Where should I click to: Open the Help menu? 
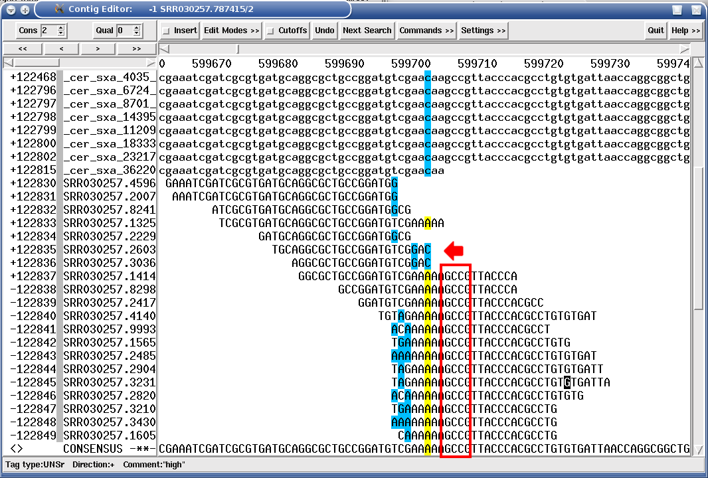[685, 31]
